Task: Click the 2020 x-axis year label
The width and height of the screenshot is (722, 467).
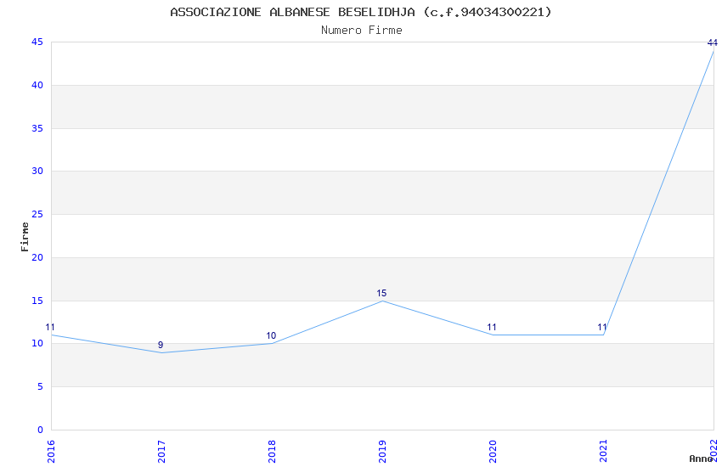Action: [493, 452]
